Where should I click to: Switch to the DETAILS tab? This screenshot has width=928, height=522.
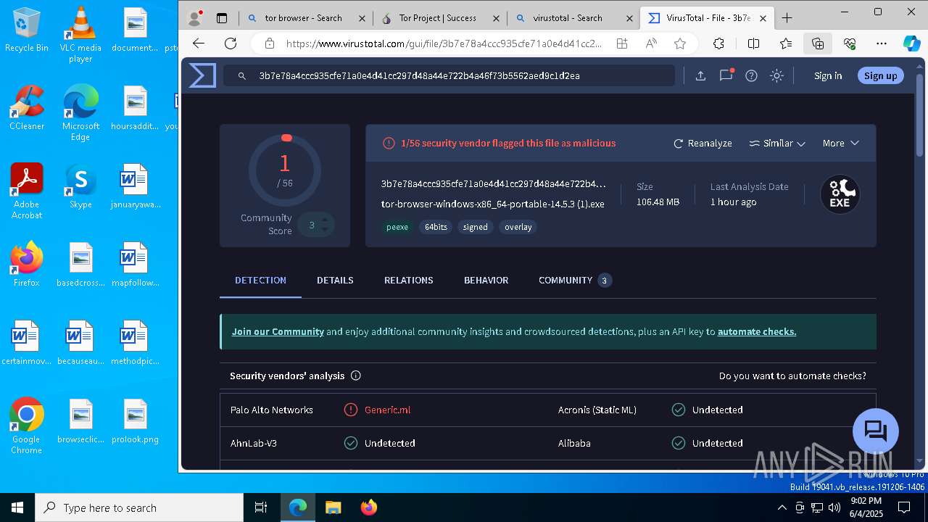coord(335,281)
